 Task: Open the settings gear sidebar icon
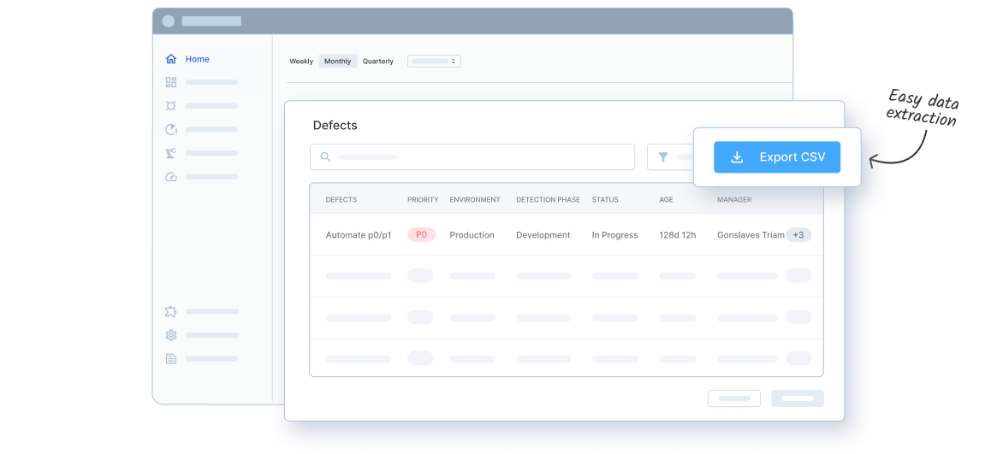pos(170,334)
